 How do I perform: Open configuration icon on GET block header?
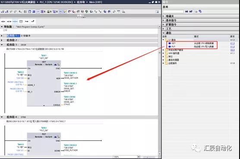tap(55, 64)
